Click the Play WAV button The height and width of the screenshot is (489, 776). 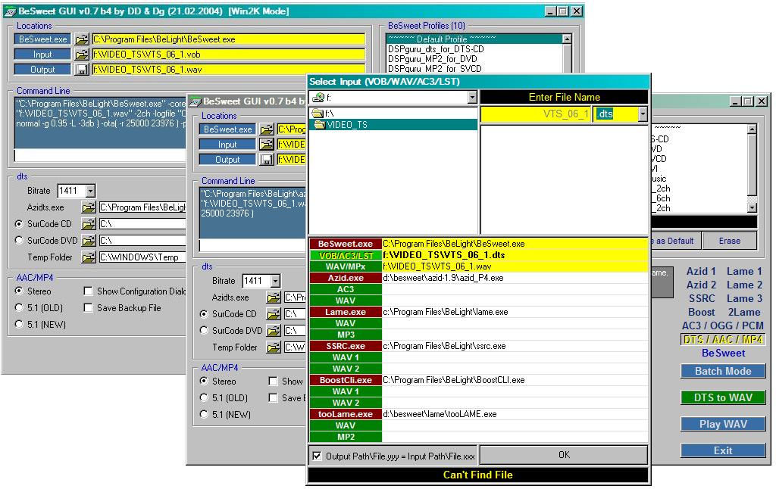(x=723, y=424)
